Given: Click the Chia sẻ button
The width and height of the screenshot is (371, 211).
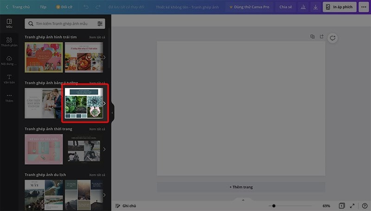Looking at the screenshot, I should [286, 7].
